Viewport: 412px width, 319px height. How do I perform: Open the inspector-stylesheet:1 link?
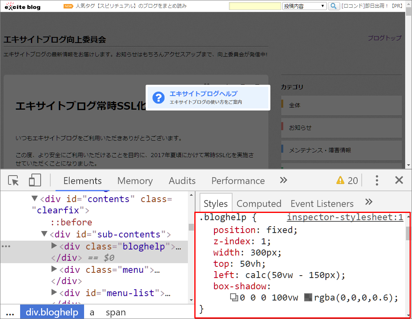tap(345, 217)
